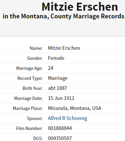Select Marriage Place Missoula, Montana, USA
This screenshot has height=141, width=125.
[x=75, y=108]
